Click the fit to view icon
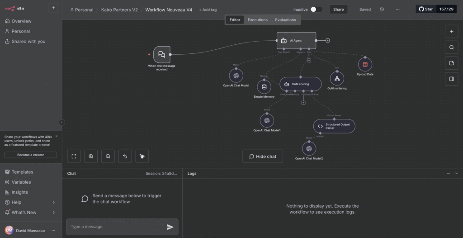The image size is (463, 238). pos(74,156)
